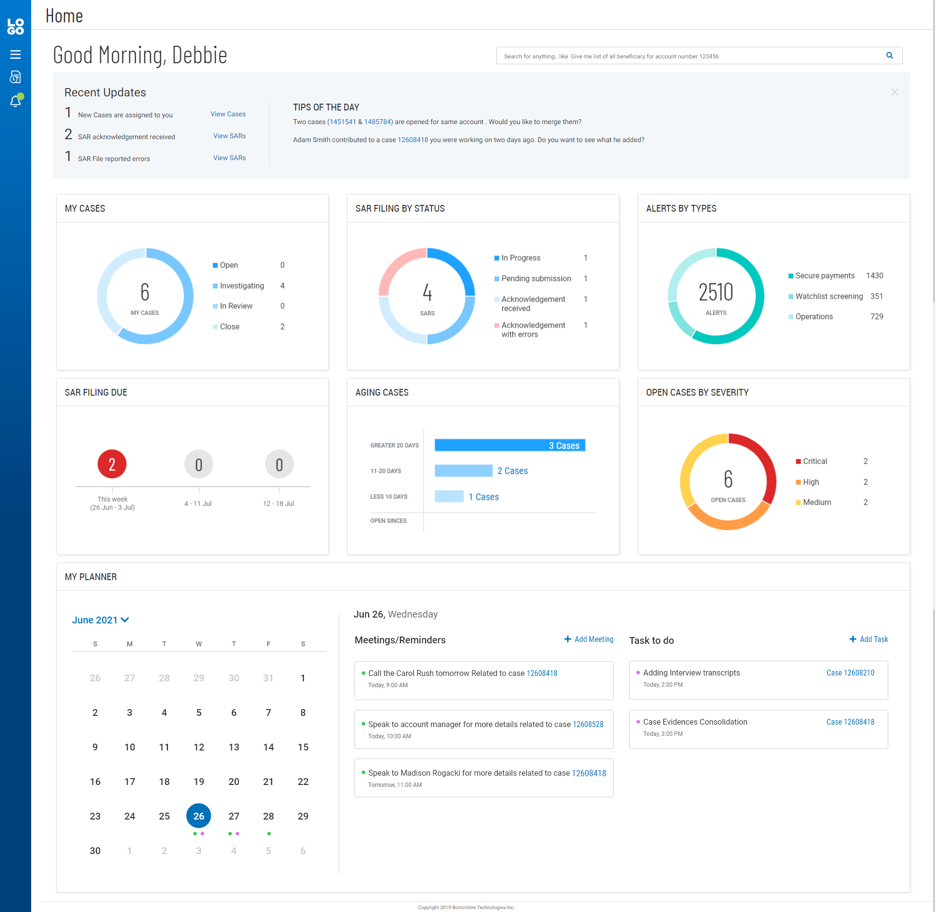This screenshot has width=935, height=912.
Task: Dismiss the Recent Updates panel
Action: click(x=895, y=92)
